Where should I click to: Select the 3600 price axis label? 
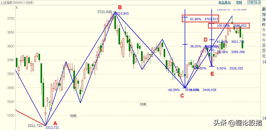11,46
